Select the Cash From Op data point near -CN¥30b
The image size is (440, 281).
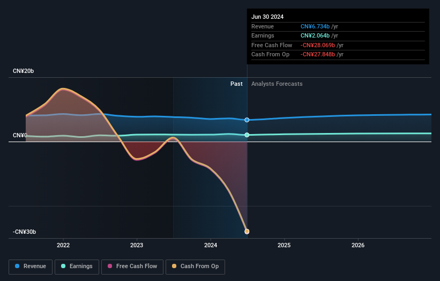click(247, 231)
